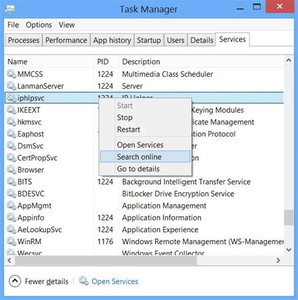Screen dimensions: 298x300
Task: Sort by the Description column header
Action: (201, 62)
